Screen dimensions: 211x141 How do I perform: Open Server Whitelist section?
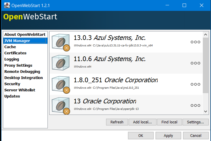[25, 90]
